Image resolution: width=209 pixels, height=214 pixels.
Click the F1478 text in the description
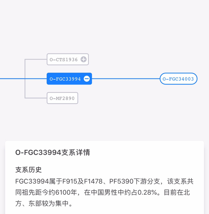(x=93, y=182)
